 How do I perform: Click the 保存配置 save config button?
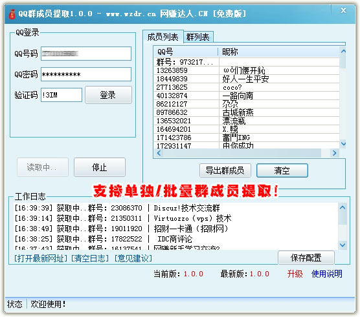pos(306,258)
